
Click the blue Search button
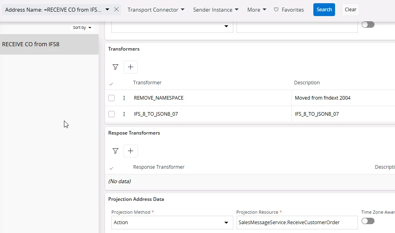point(324,10)
